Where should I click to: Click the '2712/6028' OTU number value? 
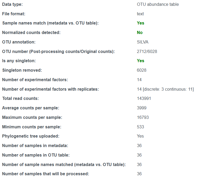pyautogui.click(x=147, y=51)
